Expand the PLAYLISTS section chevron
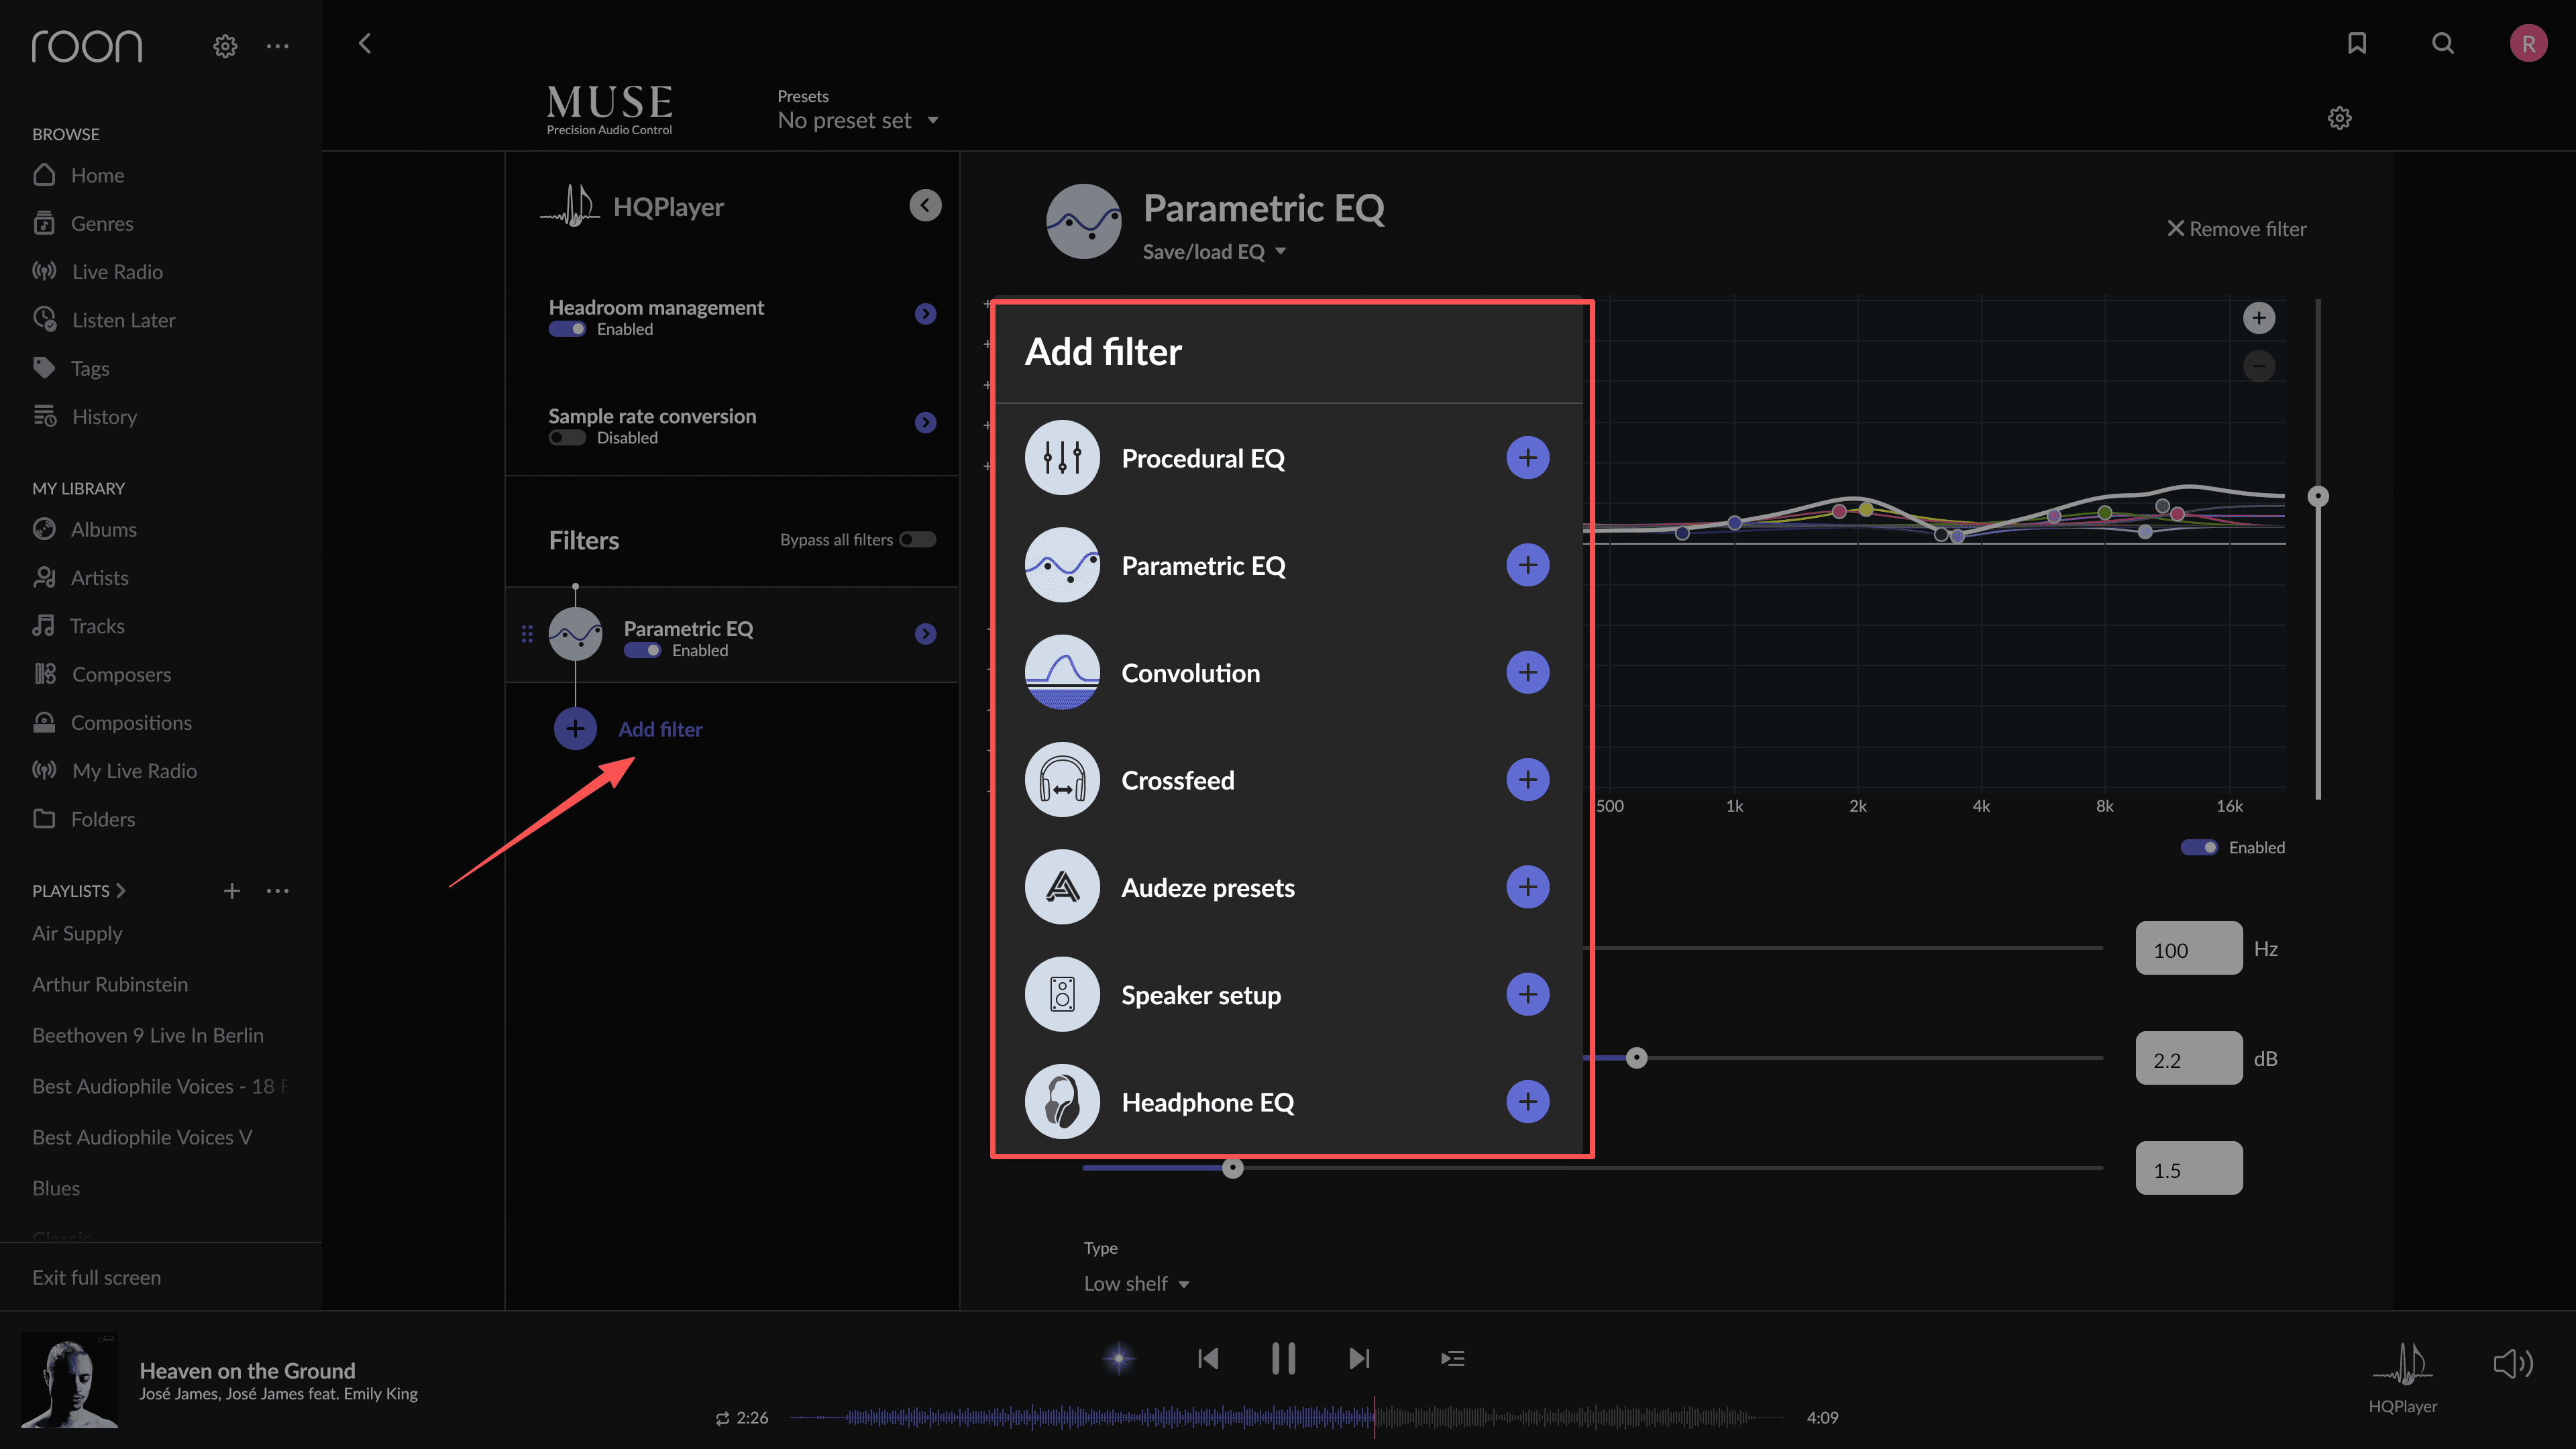Viewport: 2576px width, 1449px height. [121, 891]
